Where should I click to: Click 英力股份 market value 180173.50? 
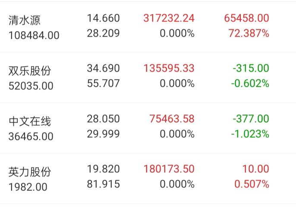point(169,169)
